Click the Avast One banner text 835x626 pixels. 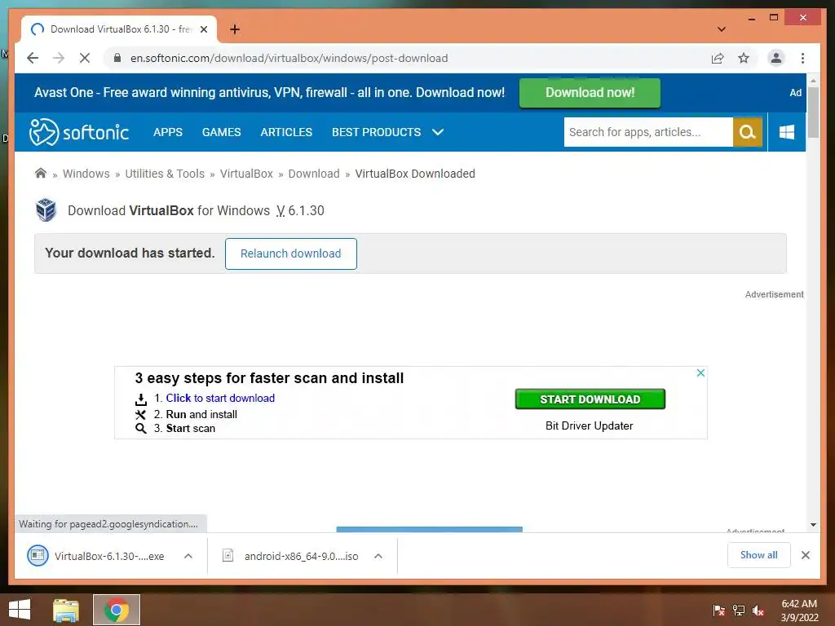[269, 92]
